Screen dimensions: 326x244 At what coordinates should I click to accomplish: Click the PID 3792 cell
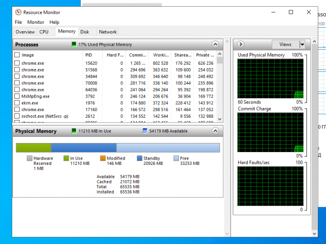[90, 96]
